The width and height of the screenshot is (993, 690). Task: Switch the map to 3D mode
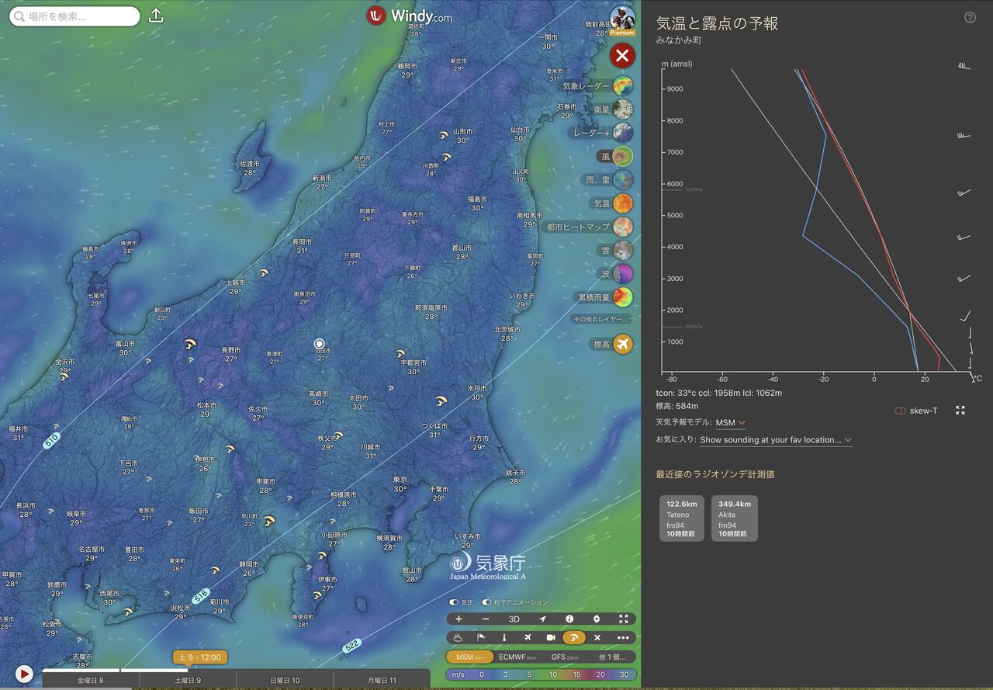[x=514, y=619]
